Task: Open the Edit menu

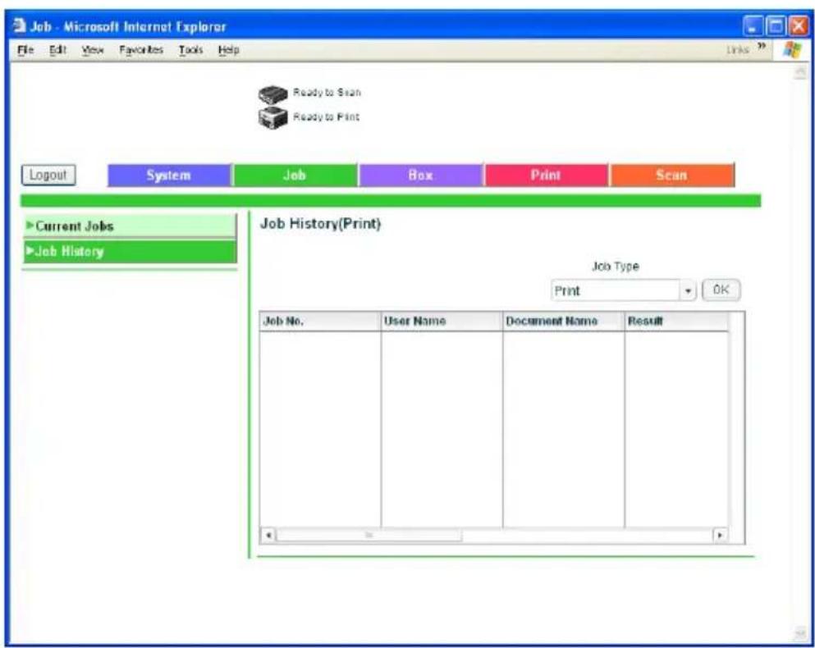Action: (x=57, y=50)
